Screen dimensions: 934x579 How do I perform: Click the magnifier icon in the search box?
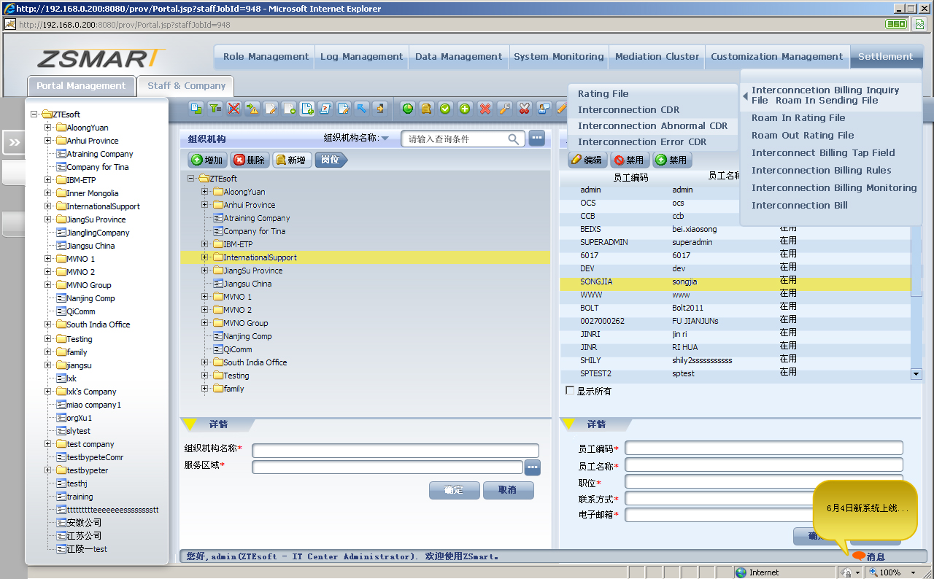(x=514, y=139)
